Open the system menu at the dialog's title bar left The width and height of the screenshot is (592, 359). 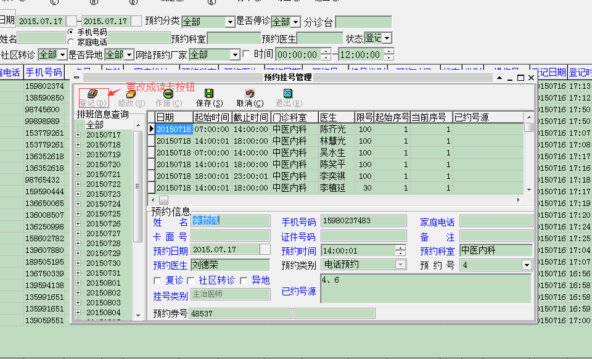click(x=76, y=77)
